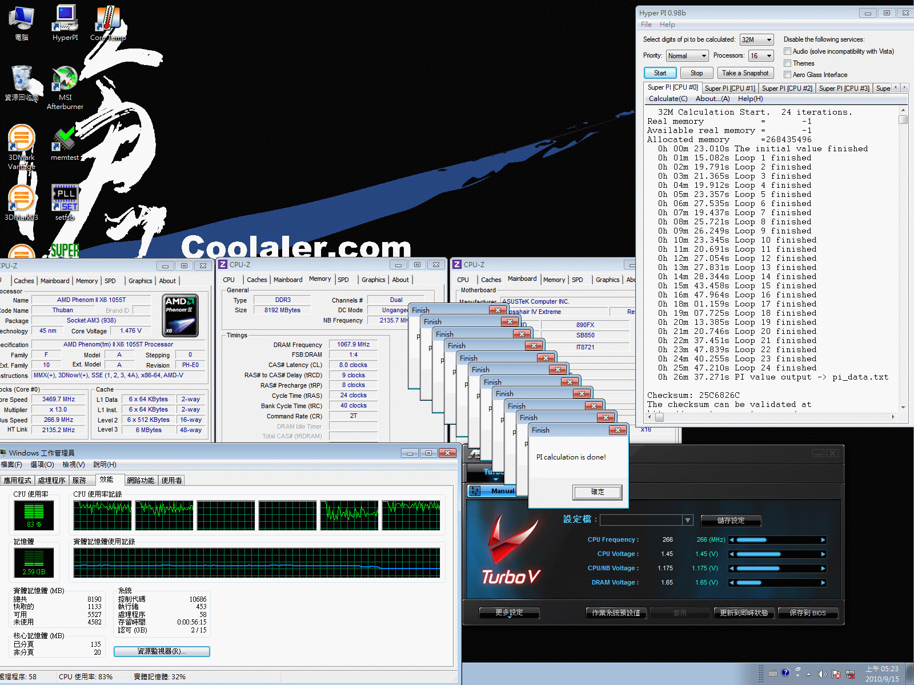Open the Mainboard tab in leftmost CPU-Z

pyautogui.click(x=55, y=281)
